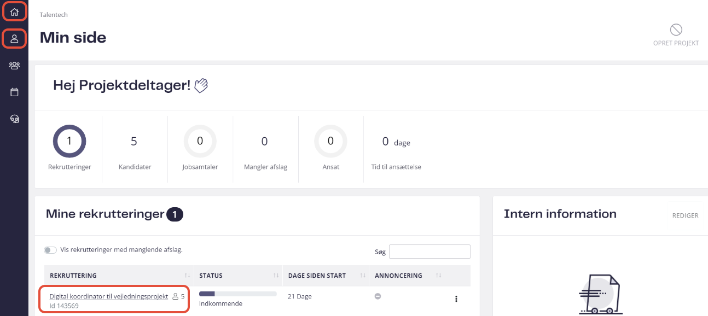Toggle Vis rekrutteringer med manglende afslag
The width and height of the screenshot is (708, 316).
tap(50, 250)
